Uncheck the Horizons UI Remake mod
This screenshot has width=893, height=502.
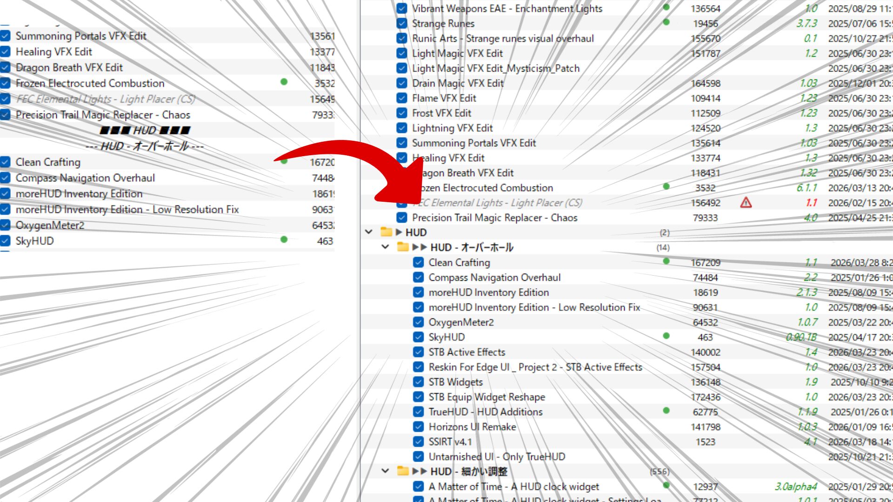[x=418, y=427]
